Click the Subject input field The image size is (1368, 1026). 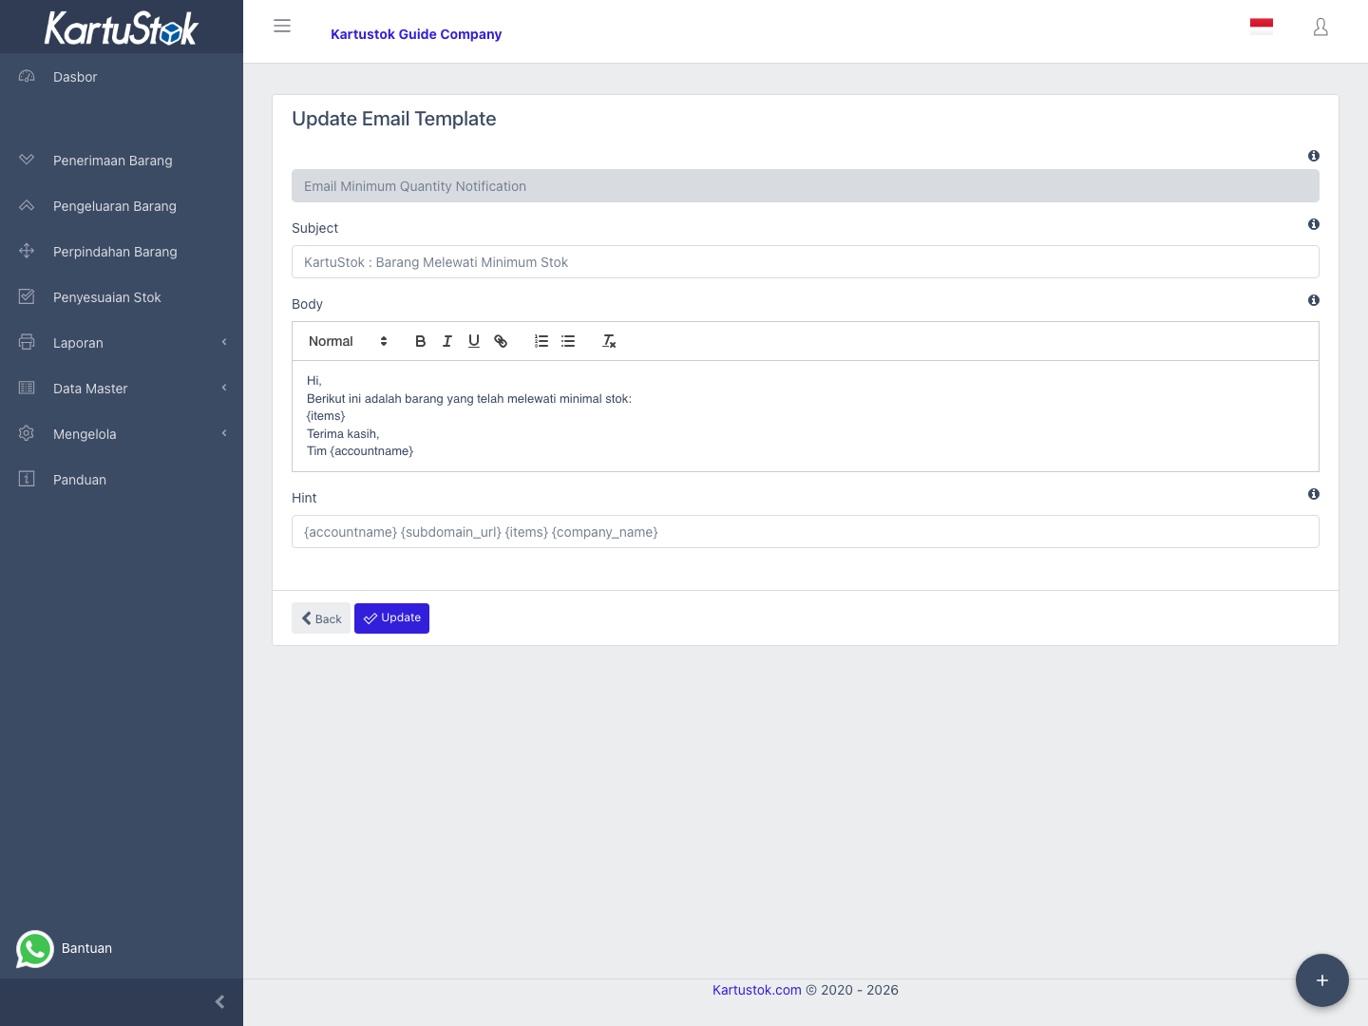point(806,262)
